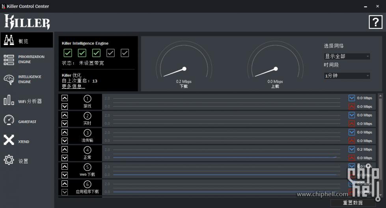The height and width of the screenshot is (208, 386).
Task: Open the 更多信息 link
Action: (x=73, y=86)
